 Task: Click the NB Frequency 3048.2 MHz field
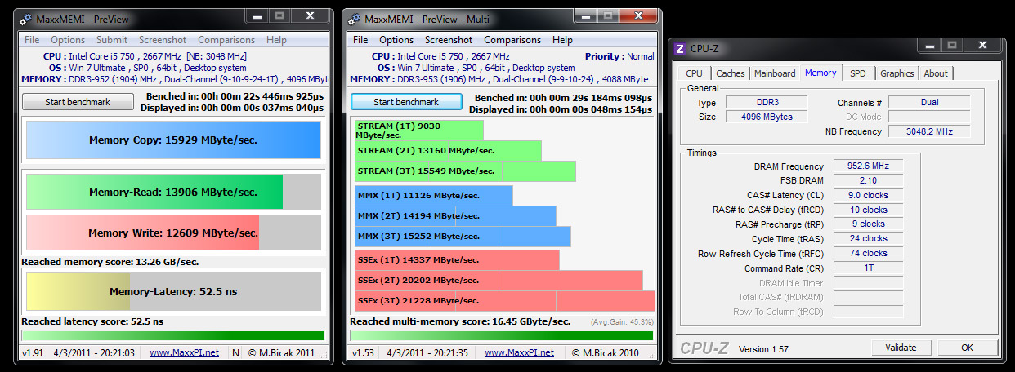tap(929, 131)
